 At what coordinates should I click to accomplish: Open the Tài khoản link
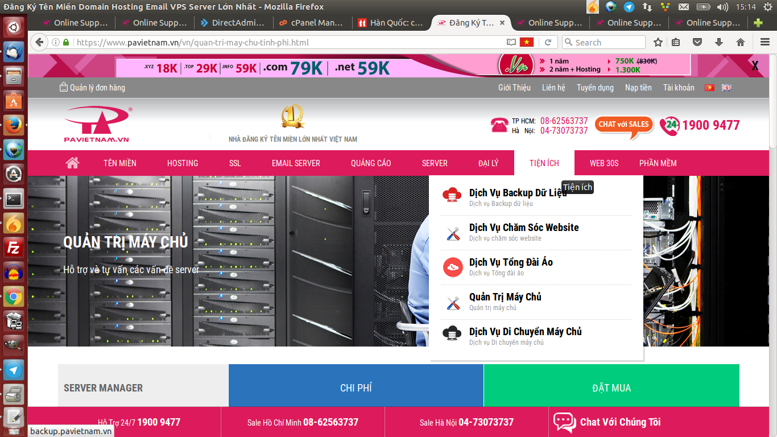pos(679,88)
